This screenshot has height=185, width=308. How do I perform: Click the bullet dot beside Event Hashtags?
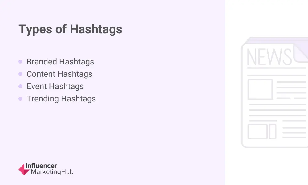coord(20,86)
